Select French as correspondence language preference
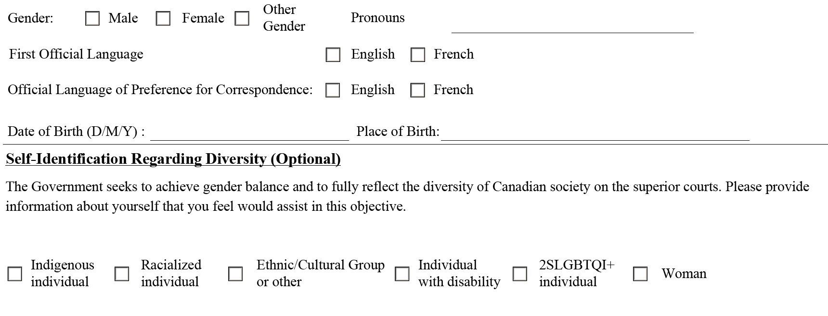Screen dimensions: 828x316 tap(417, 90)
